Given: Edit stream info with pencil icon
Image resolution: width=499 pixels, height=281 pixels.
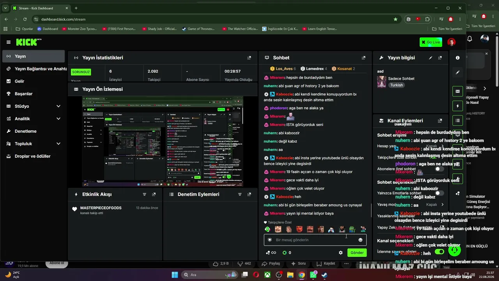Looking at the screenshot, I should pyautogui.click(x=430, y=58).
